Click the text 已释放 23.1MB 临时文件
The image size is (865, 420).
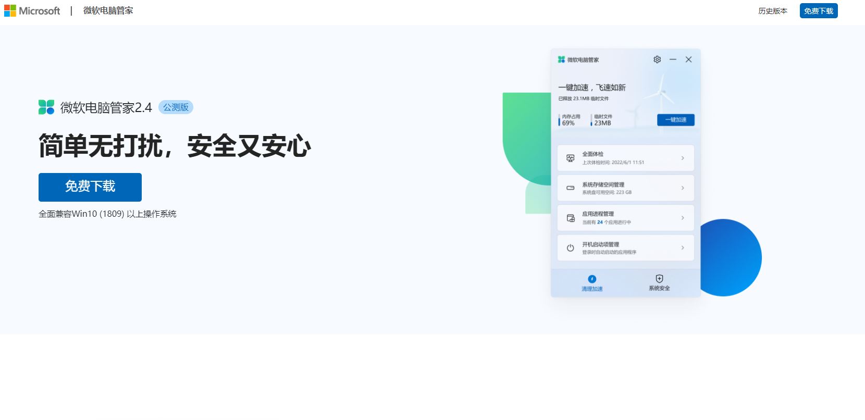pos(584,98)
